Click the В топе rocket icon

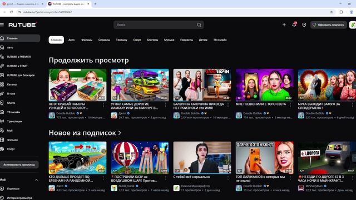point(2,94)
